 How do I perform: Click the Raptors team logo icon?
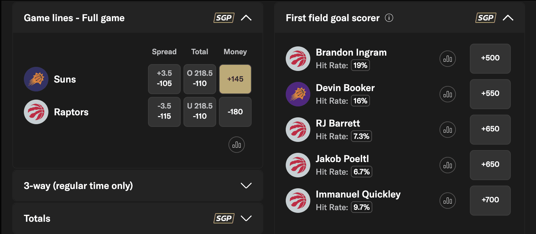36,112
